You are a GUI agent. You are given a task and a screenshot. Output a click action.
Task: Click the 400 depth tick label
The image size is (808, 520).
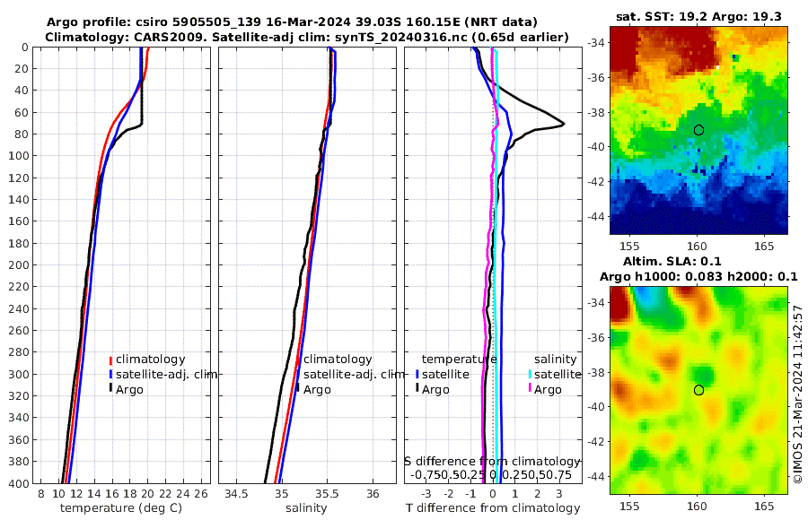point(18,483)
